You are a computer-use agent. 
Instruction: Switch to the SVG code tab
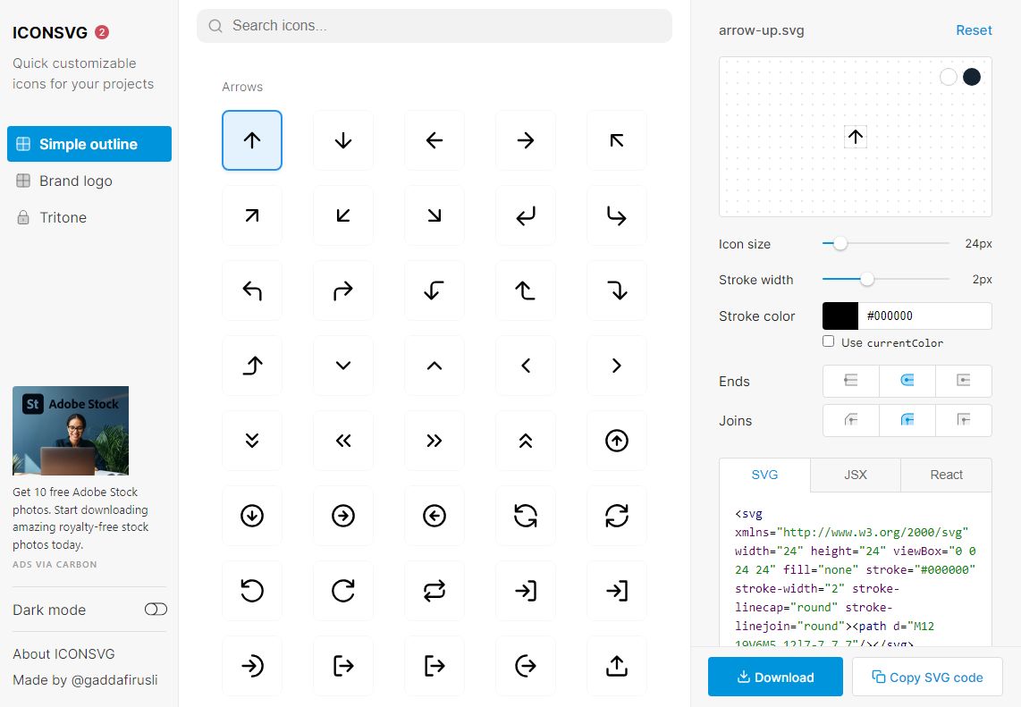[764, 475]
